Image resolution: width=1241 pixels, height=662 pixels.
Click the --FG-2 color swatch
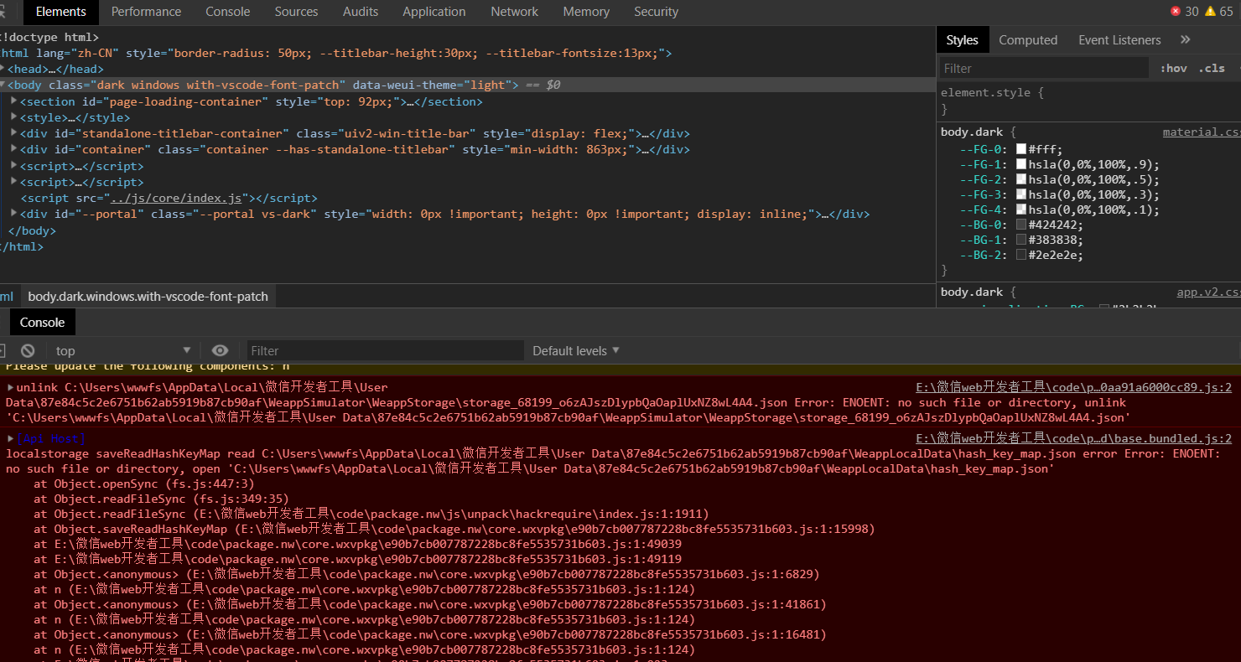point(1021,179)
